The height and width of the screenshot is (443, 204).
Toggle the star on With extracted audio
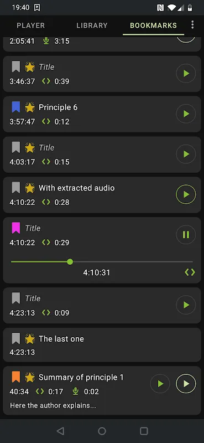point(30,188)
